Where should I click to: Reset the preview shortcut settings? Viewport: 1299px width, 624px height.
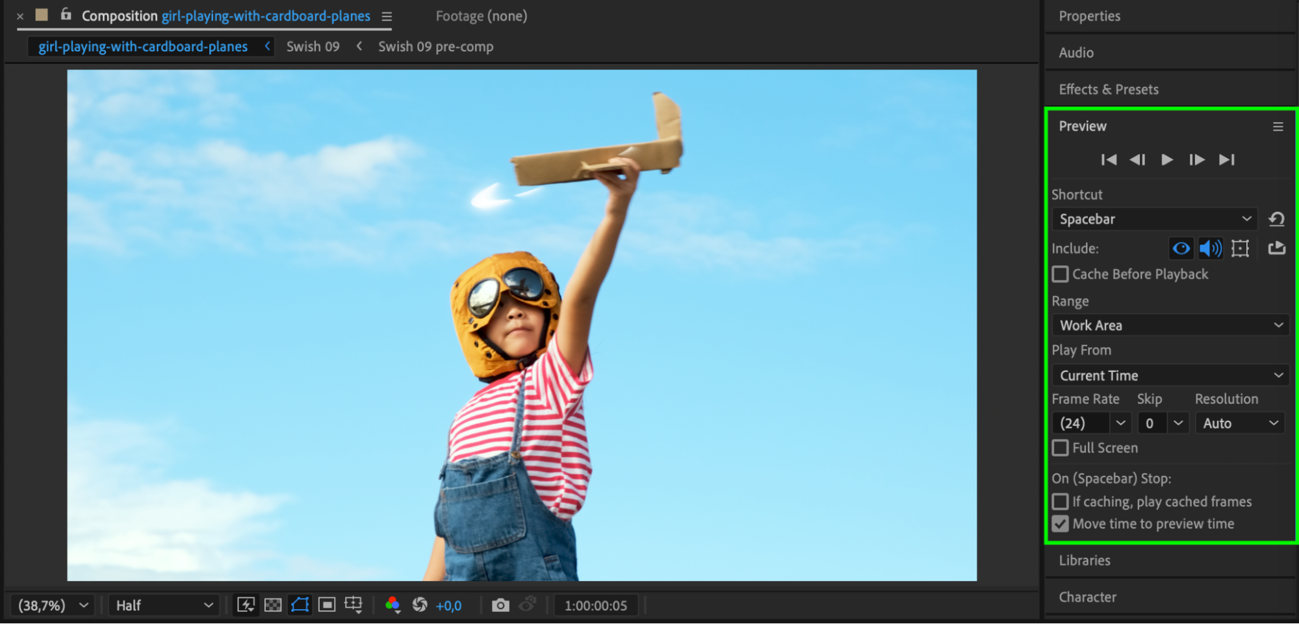point(1276,219)
